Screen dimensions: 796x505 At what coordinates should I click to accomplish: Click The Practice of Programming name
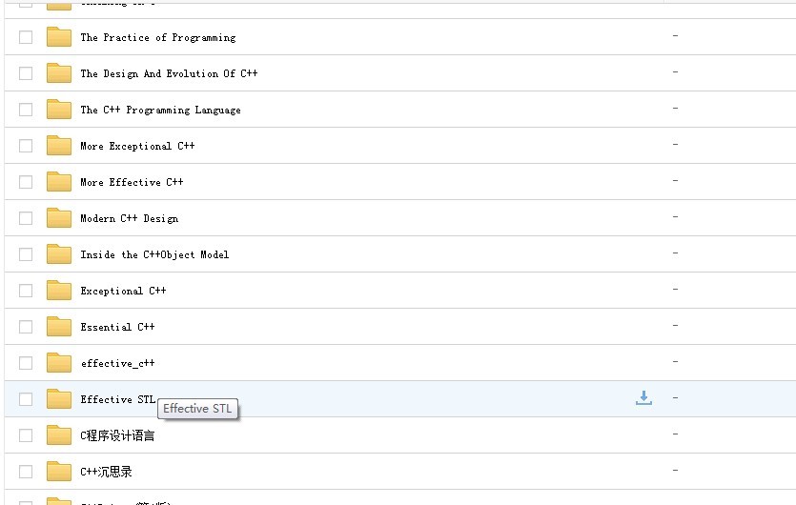(x=158, y=37)
